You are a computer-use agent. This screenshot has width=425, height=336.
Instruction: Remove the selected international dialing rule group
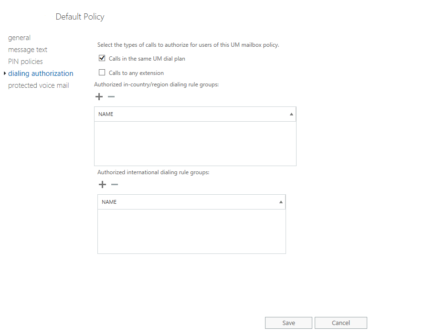115,185
